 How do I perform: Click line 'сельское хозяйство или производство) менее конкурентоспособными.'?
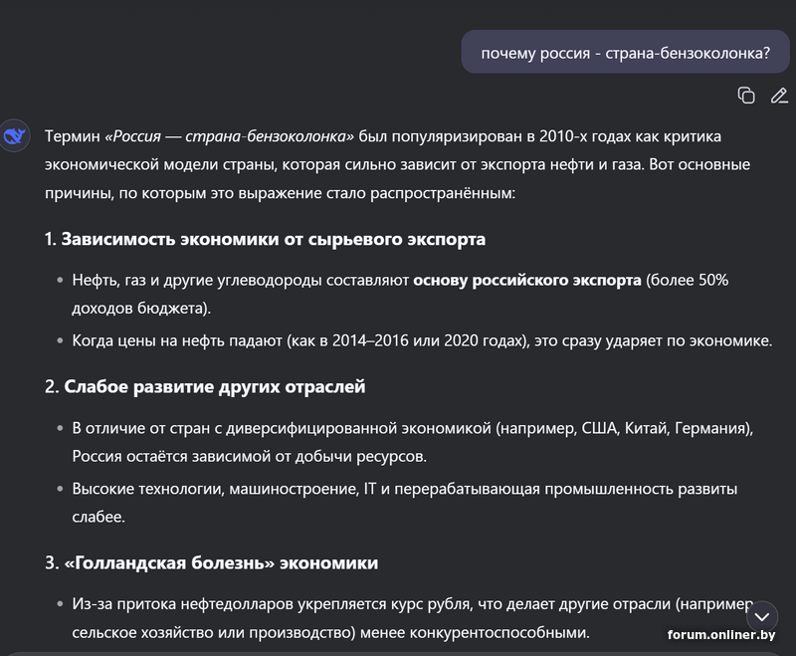331,633
